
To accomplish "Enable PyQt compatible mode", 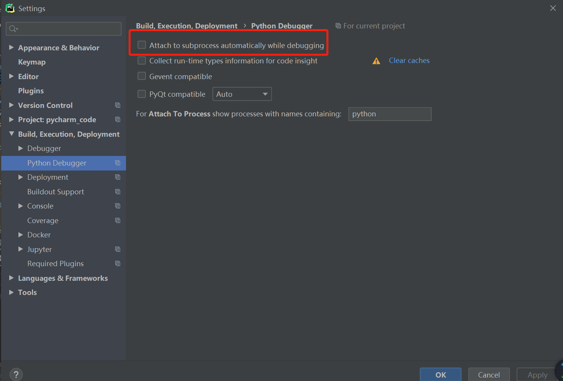I will [141, 94].
